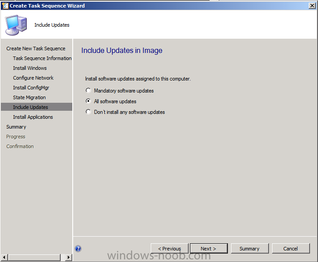Open the Install Applications step

click(x=33, y=117)
